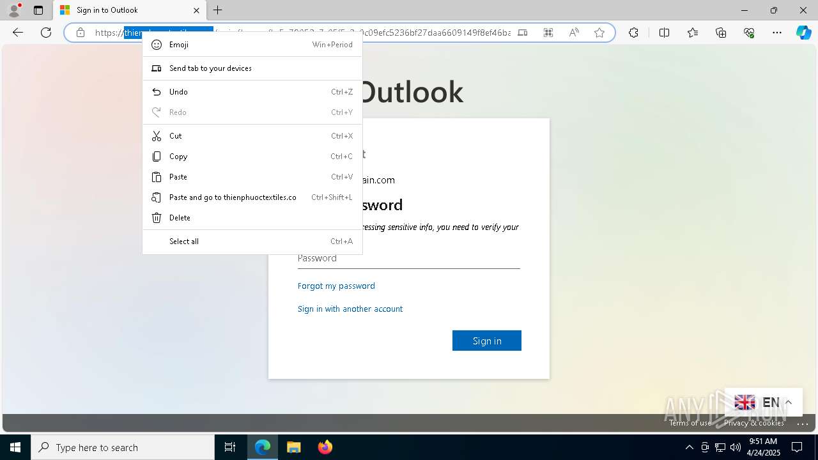
Task: Go back to the previous page
Action: [18, 33]
